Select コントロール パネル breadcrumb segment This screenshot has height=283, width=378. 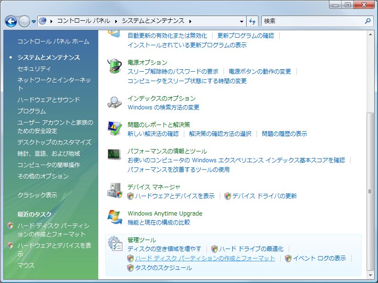84,21
